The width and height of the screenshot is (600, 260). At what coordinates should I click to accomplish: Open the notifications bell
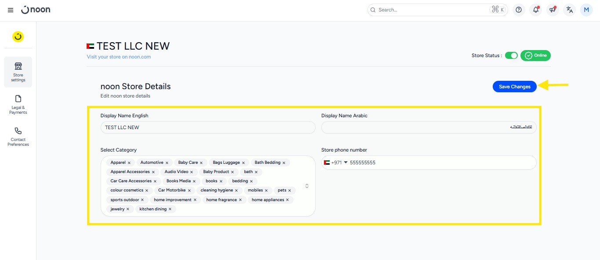535,10
